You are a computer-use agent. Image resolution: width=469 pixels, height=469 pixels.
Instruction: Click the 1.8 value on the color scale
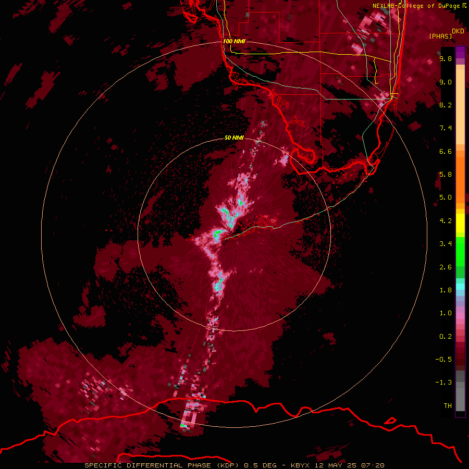(x=446, y=290)
